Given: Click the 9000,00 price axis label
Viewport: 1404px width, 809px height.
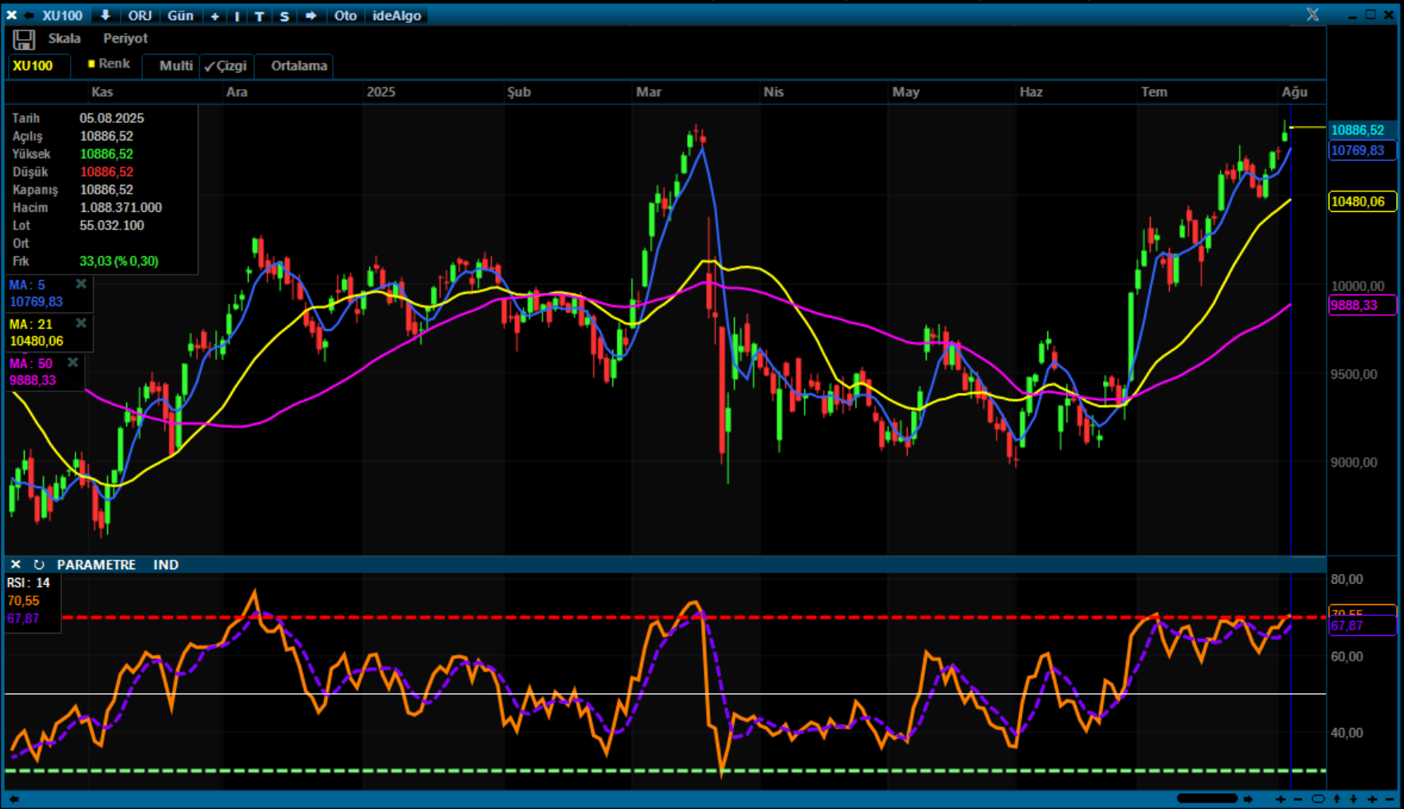Looking at the screenshot, I should point(1355,462).
